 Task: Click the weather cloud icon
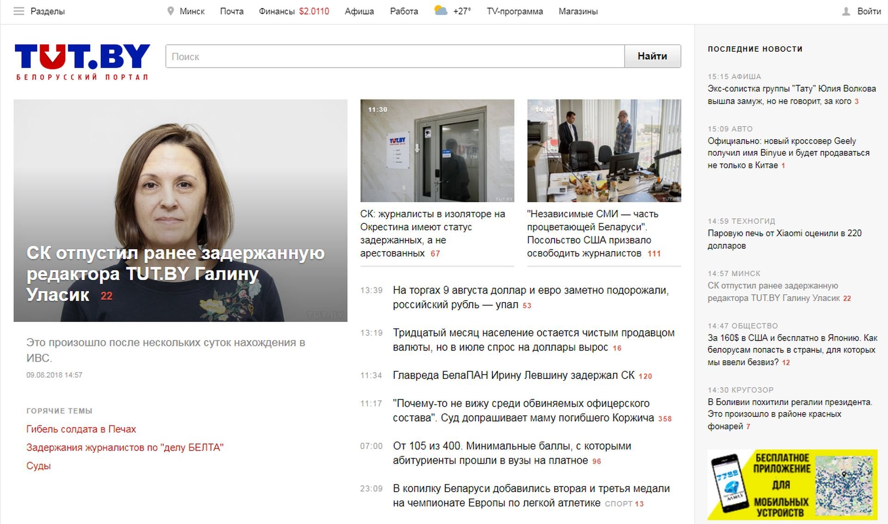pyautogui.click(x=441, y=11)
